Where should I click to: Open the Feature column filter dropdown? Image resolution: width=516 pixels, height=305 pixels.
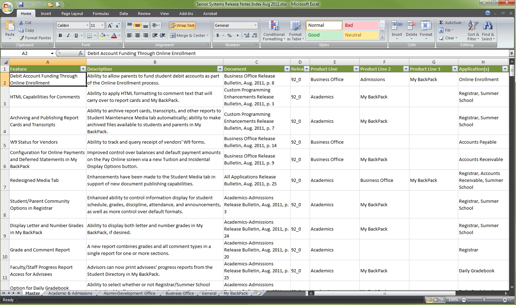pyautogui.click(x=83, y=69)
